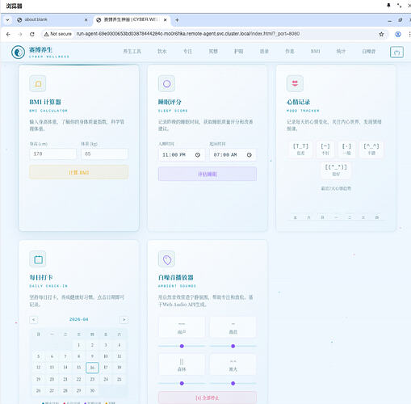411x404 pixels.
Task: Select day 30 in the check-in calendar
Action: point(92,390)
